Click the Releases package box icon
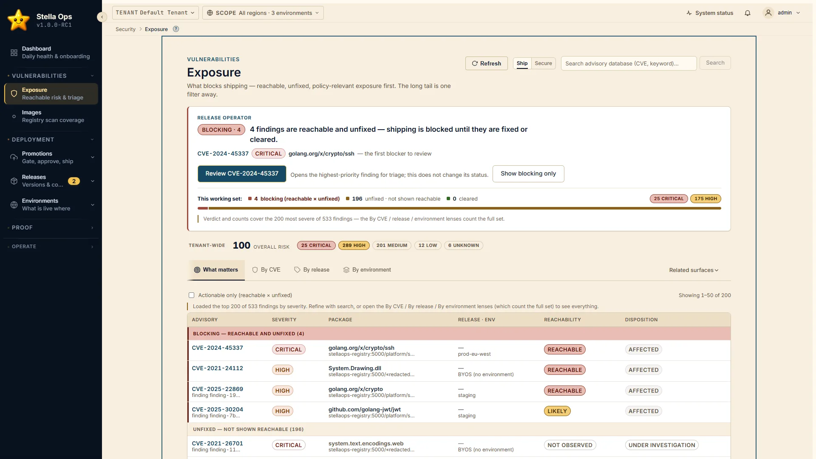 pos(14,181)
